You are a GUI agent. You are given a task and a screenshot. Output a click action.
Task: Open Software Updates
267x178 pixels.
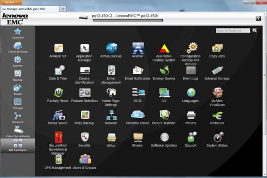tap(164, 140)
